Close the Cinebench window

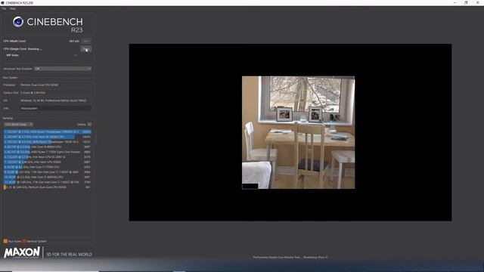477,2
